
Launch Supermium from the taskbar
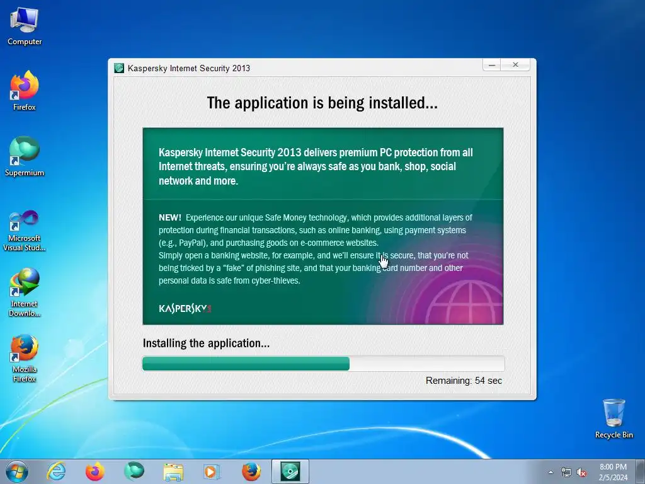point(134,471)
